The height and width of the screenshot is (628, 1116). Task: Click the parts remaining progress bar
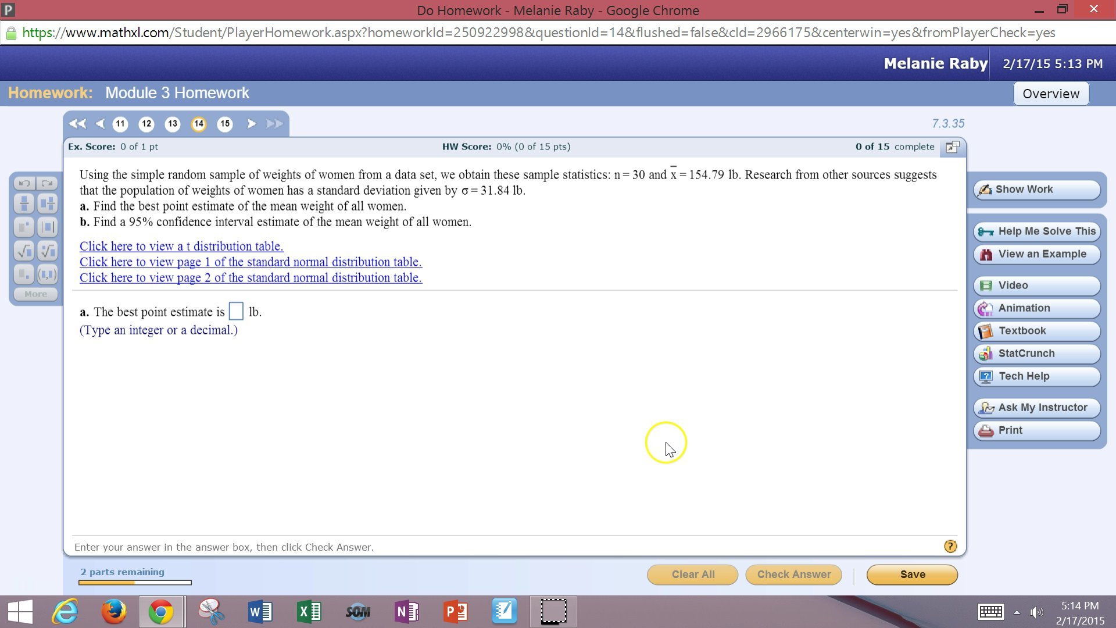pyautogui.click(x=134, y=582)
